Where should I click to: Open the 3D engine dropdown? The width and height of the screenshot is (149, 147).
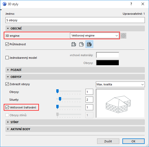click(x=95, y=35)
